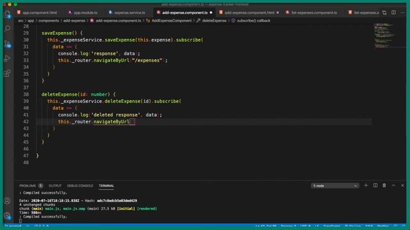Switch to the app.module.ts tab
The image size is (410, 230).
(x=83, y=13)
